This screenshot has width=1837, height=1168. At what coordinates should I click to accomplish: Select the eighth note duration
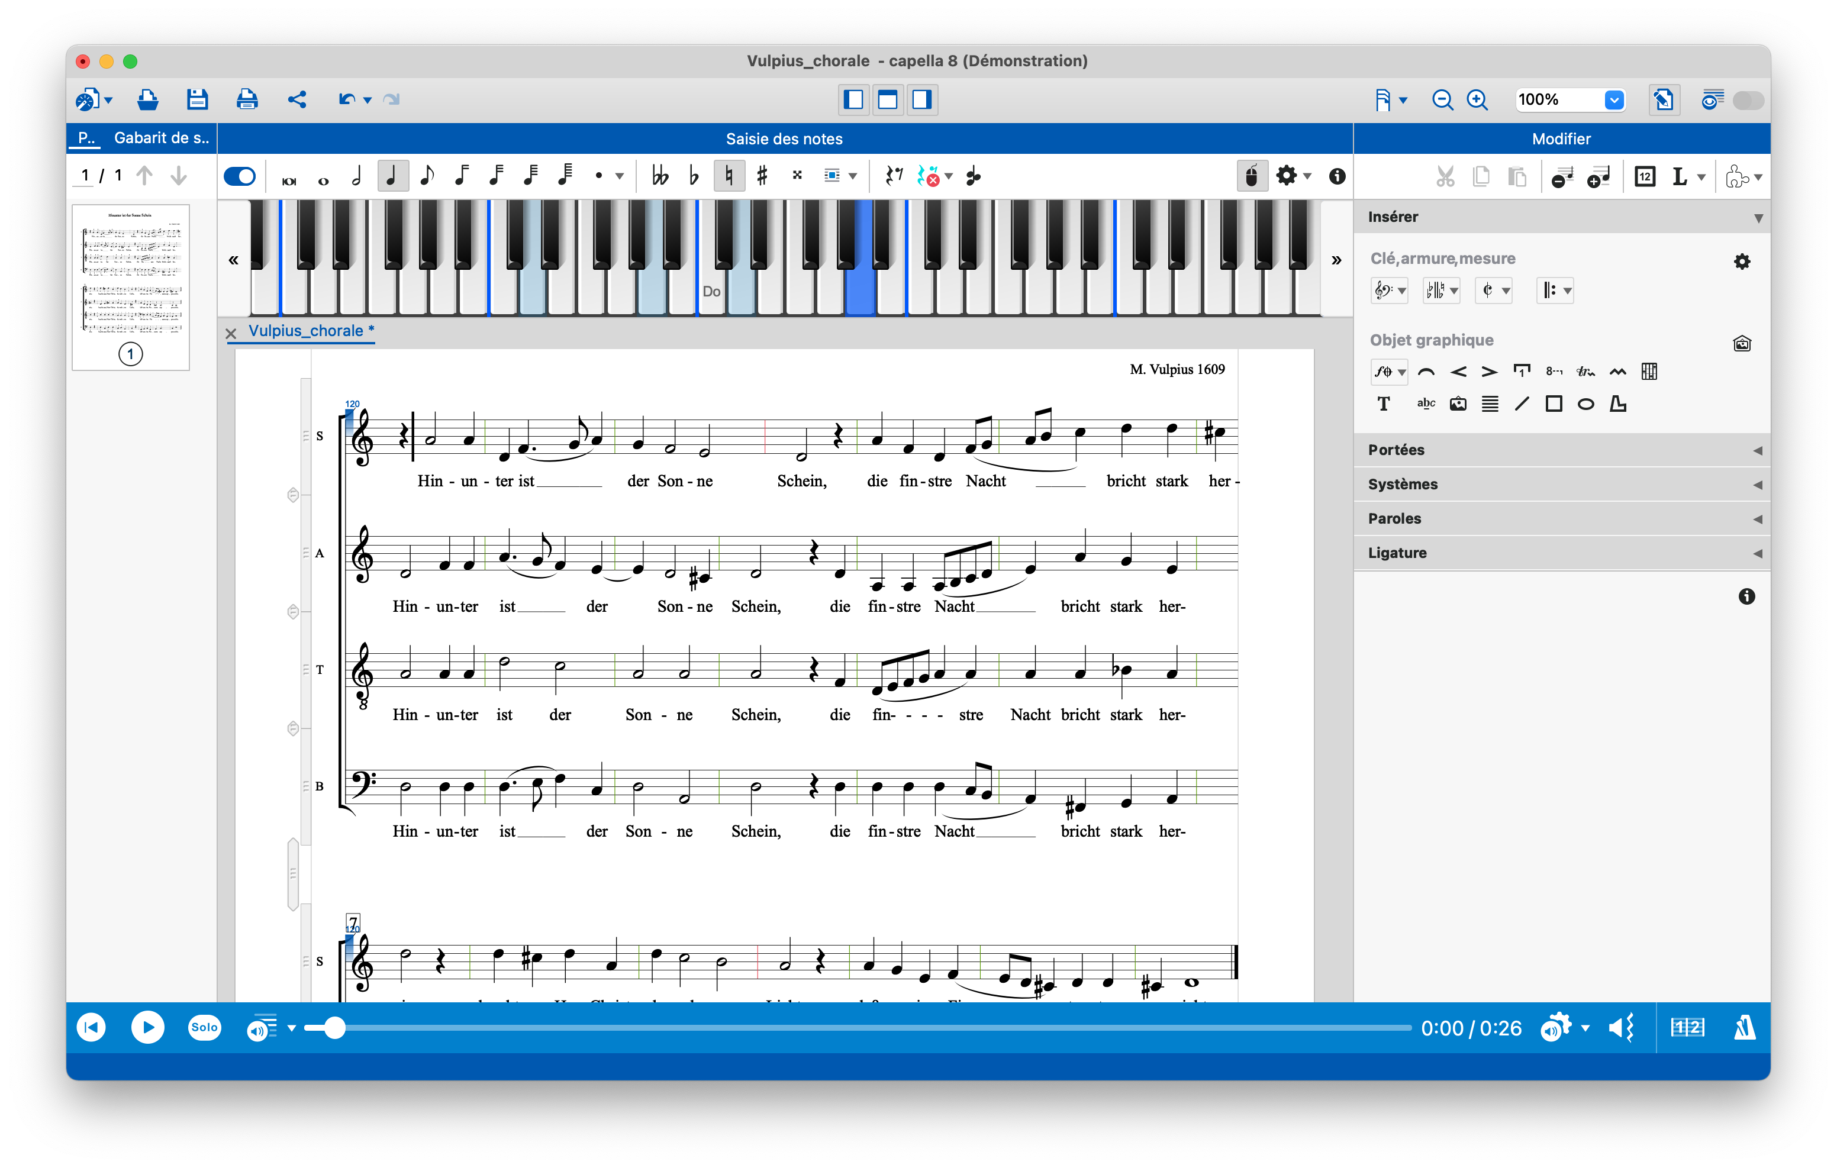(427, 176)
